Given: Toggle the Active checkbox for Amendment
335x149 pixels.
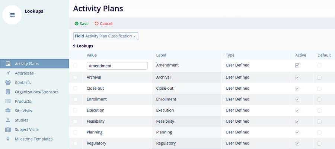Looking at the screenshot, I should click(x=297, y=65).
